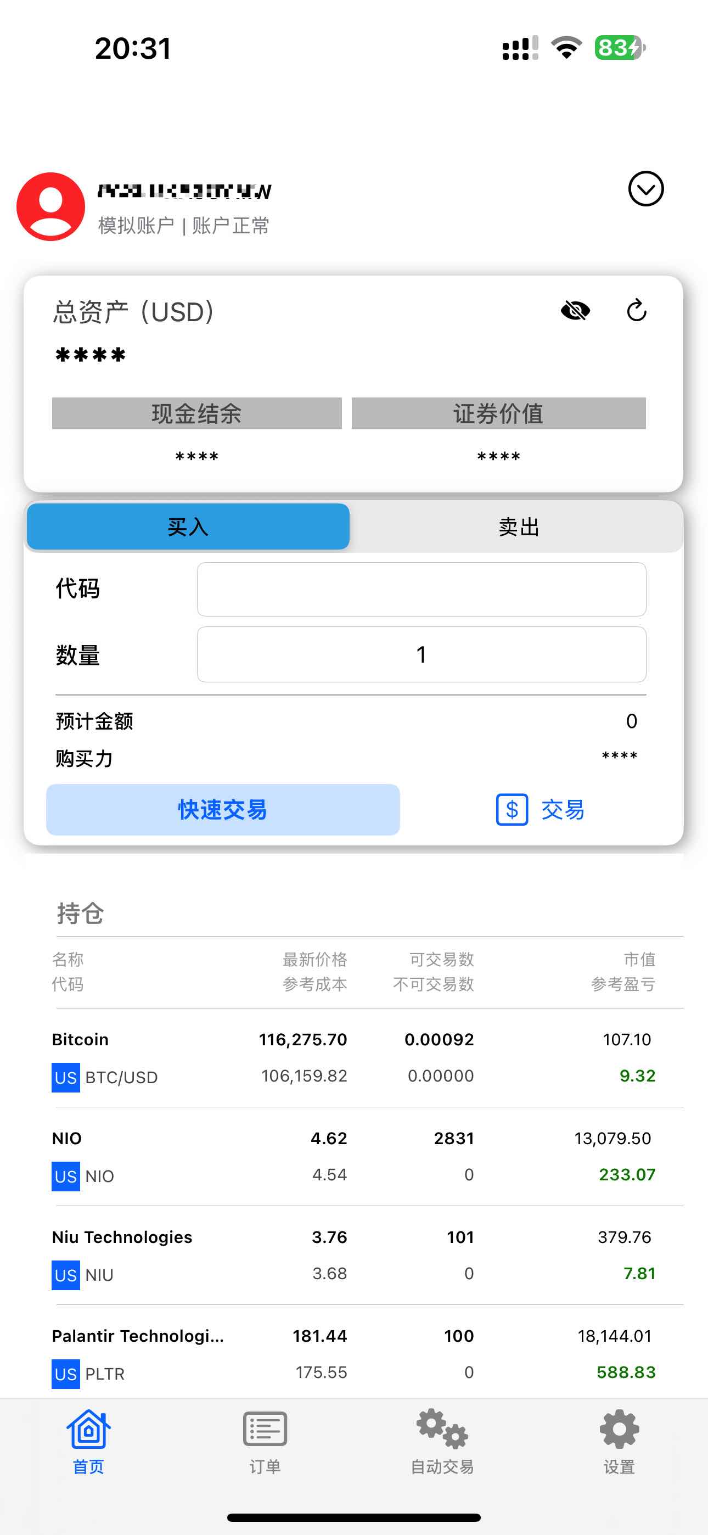Tap the red user avatar icon

click(x=50, y=207)
